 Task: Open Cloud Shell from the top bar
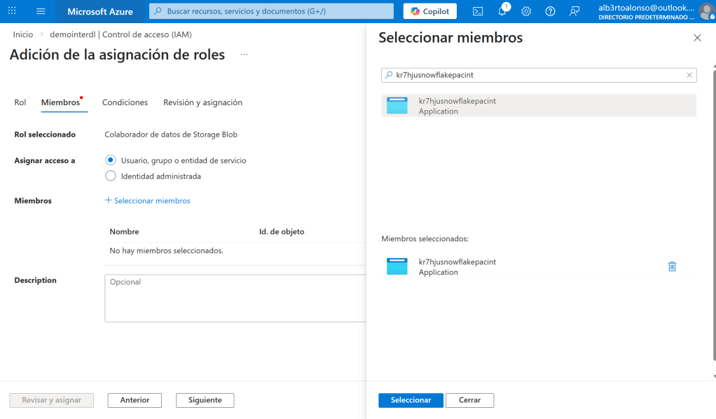[x=478, y=11]
